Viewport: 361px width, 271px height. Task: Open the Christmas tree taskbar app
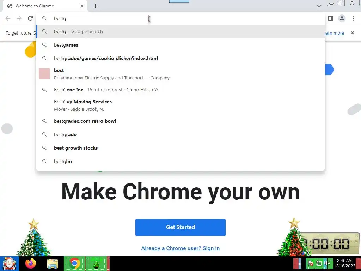pos(96,264)
